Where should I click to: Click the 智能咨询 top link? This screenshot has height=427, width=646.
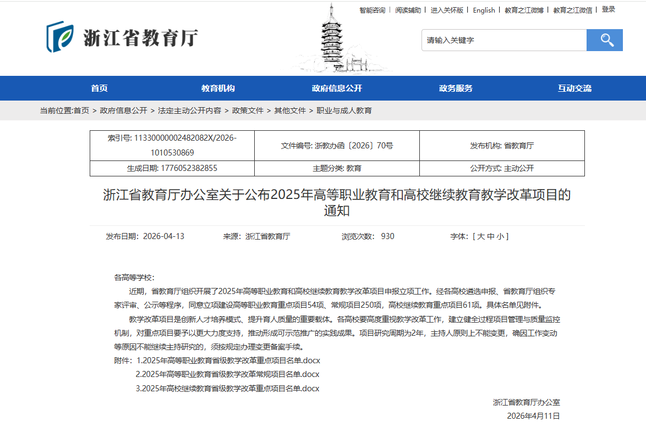tap(373, 10)
